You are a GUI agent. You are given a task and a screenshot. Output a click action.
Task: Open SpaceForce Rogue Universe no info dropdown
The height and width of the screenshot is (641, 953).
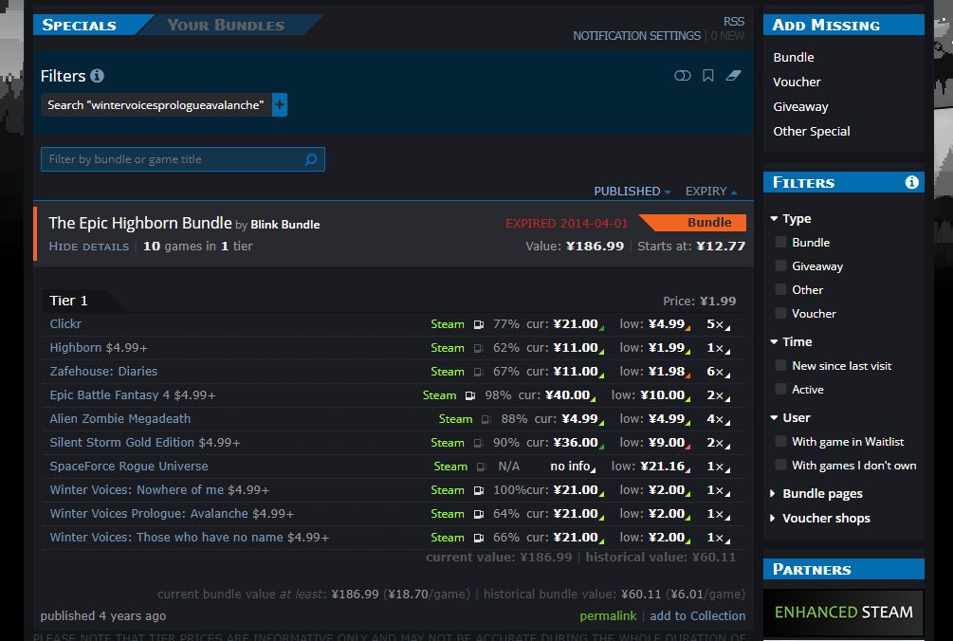coord(573,467)
